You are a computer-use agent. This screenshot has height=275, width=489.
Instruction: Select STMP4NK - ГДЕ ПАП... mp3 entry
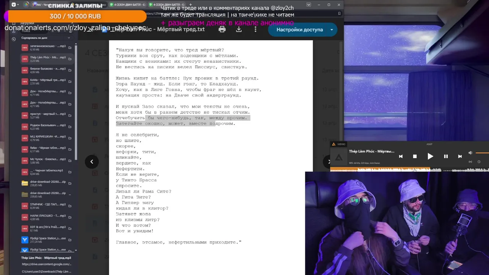(x=47, y=206)
